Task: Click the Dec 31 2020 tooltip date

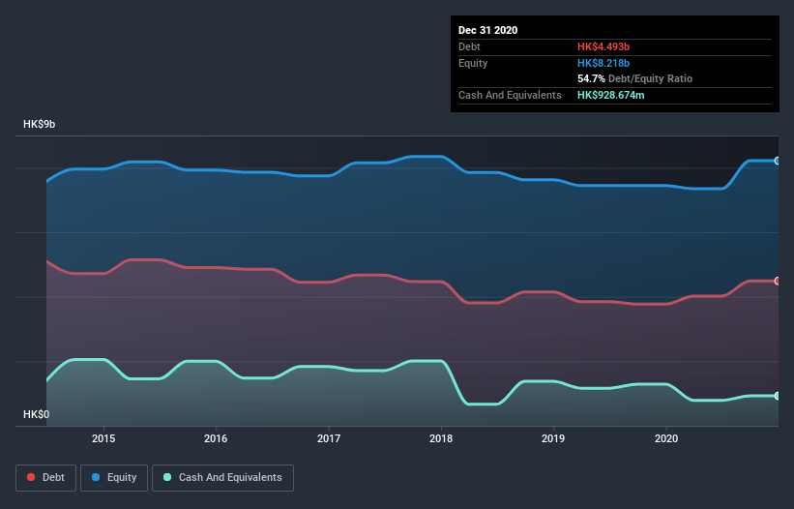Action: tap(487, 30)
